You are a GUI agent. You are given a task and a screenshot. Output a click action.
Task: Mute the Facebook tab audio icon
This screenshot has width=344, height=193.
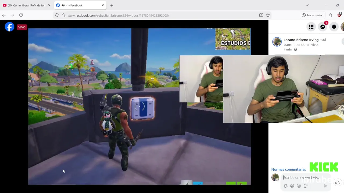pyautogui.click(x=63, y=5)
